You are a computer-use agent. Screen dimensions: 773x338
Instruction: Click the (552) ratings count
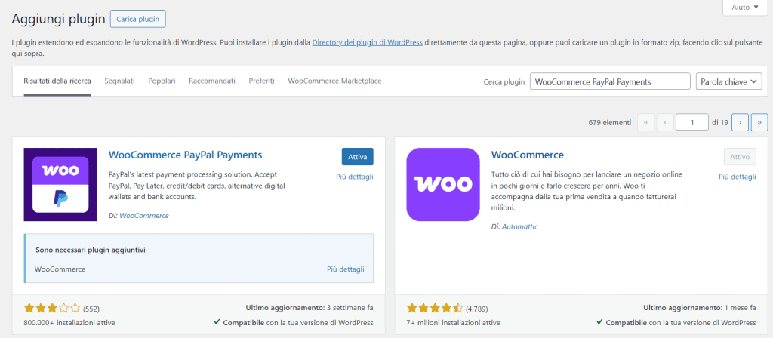pos(91,309)
